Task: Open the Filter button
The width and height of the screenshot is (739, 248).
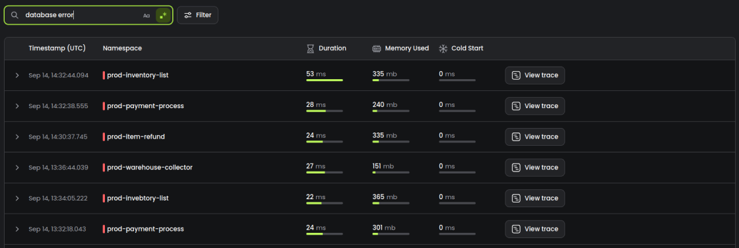Action: [197, 15]
